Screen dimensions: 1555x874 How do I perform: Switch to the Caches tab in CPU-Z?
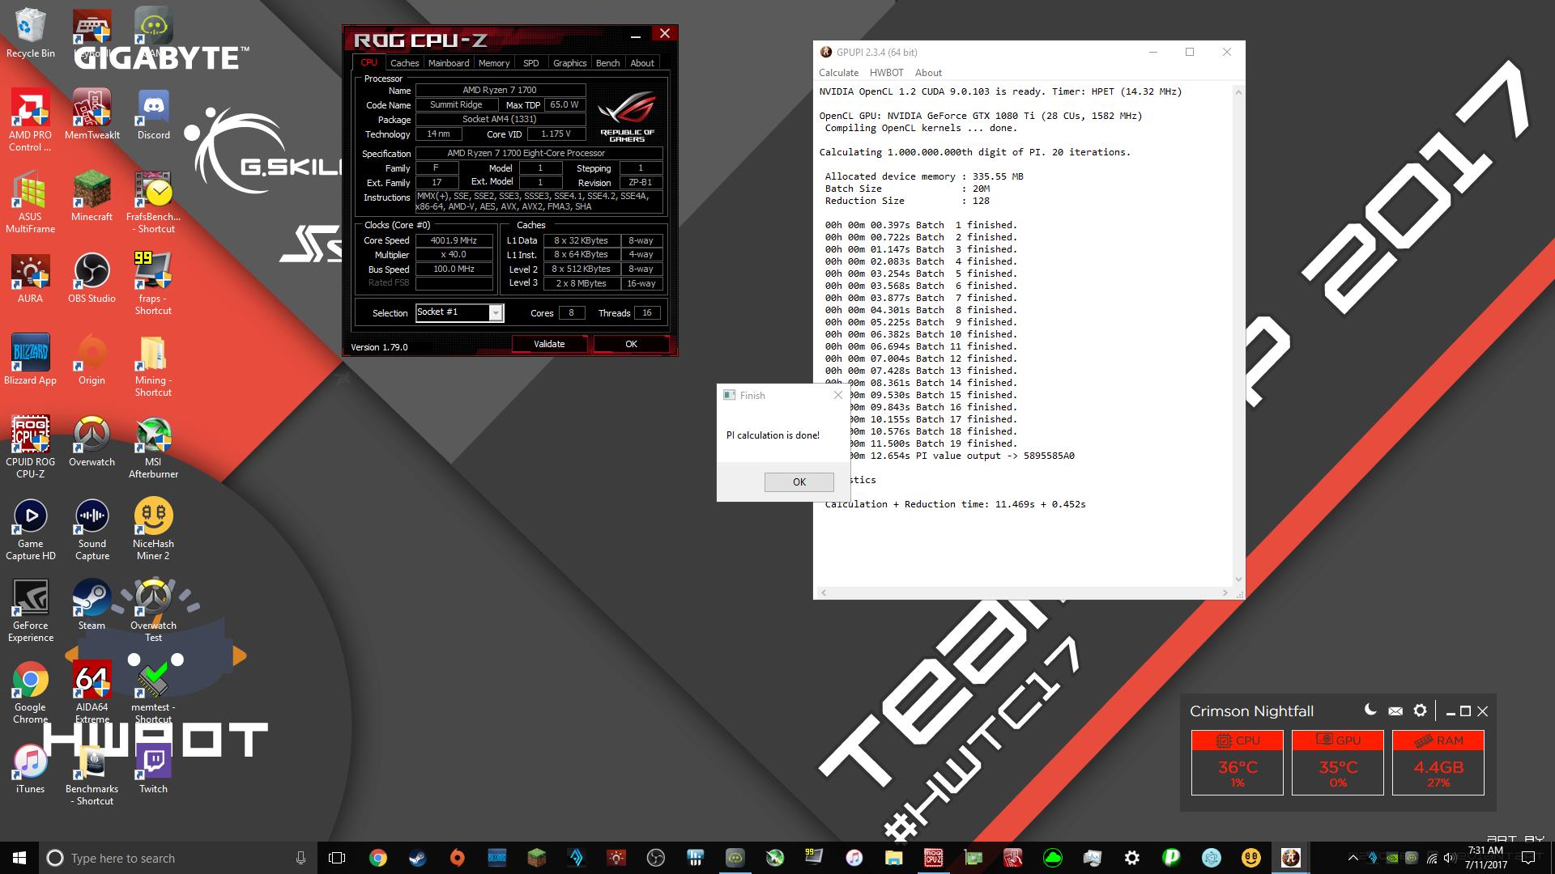[x=404, y=63]
